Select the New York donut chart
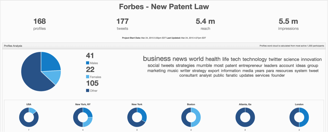This screenshot has width=328, height=132. pos(137,117)
